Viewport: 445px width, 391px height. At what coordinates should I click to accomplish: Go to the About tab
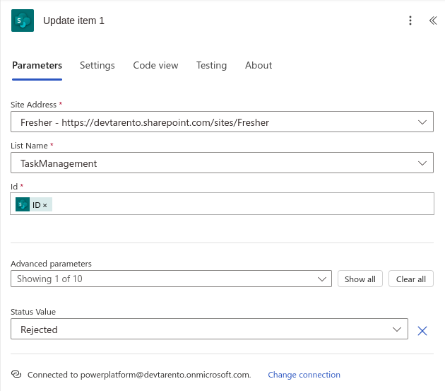click(259, 66)
